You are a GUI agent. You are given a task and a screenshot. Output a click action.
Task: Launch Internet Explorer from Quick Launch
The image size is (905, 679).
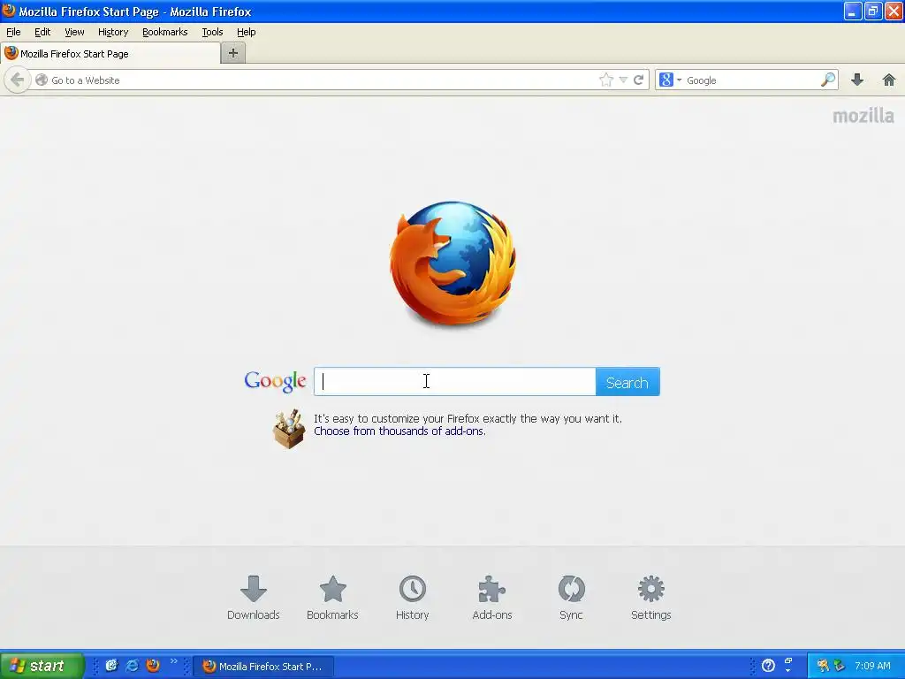coord(133,665)
